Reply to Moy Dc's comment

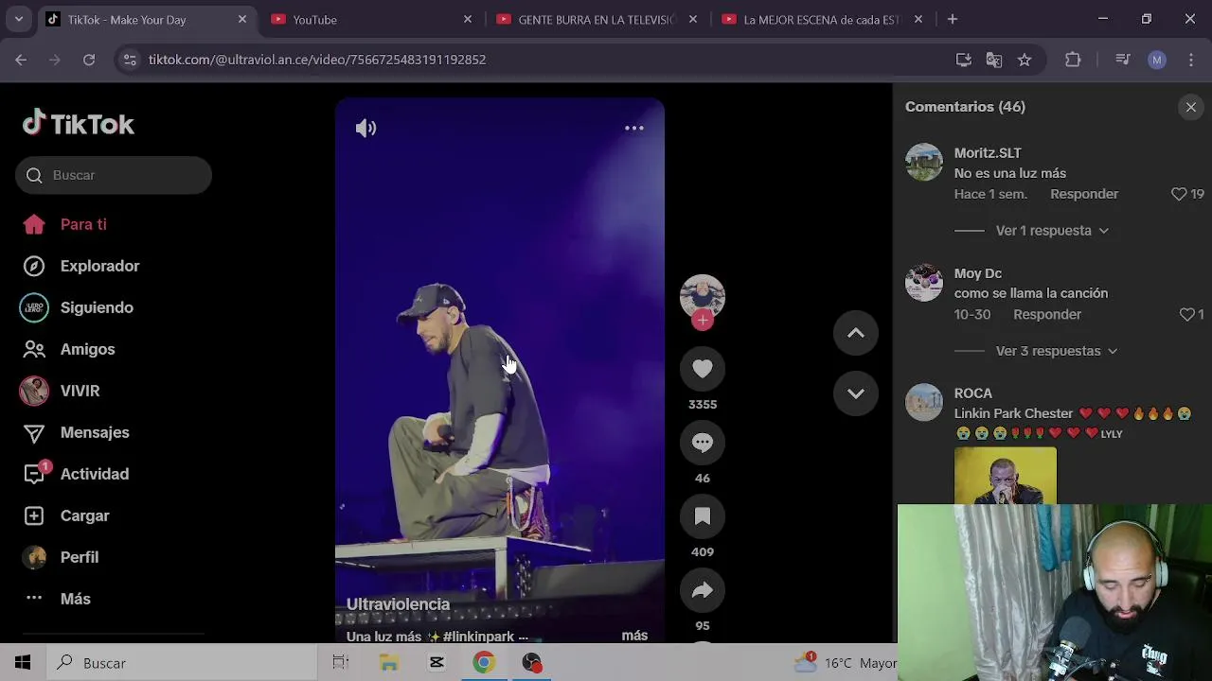point(1047,314)
